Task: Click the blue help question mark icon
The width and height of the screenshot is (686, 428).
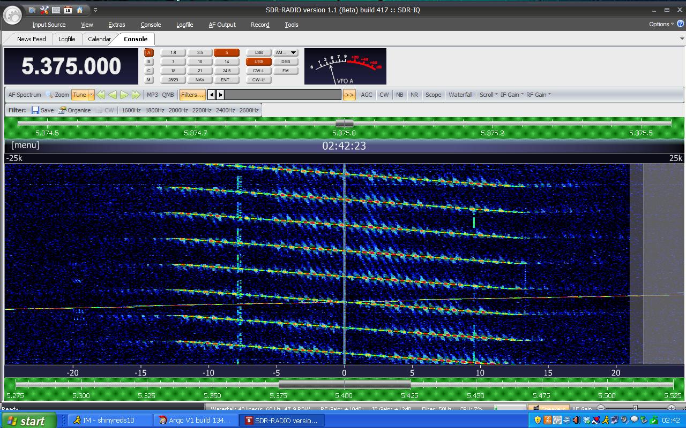Action: click(x=681, y=24)
